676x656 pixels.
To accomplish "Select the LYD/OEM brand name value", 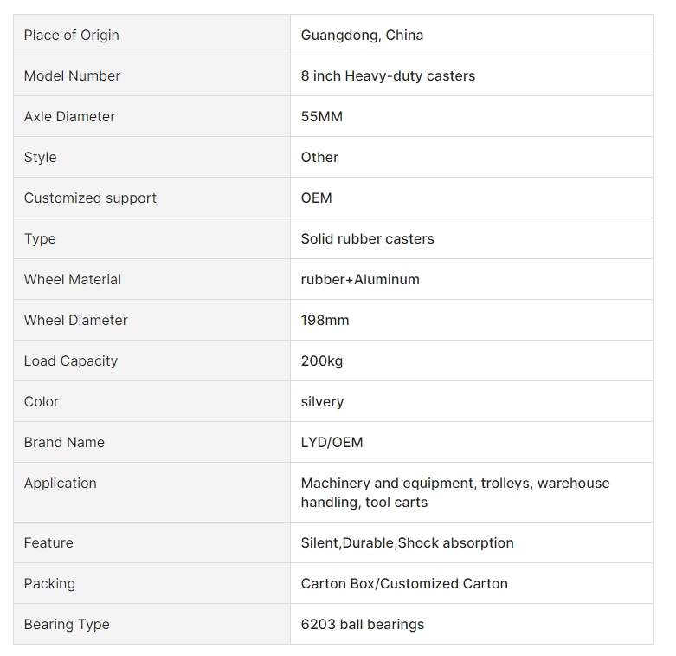I will click(332, 442).
